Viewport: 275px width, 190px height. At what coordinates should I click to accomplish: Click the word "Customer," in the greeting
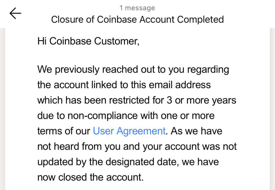click(x=117, y=41)
